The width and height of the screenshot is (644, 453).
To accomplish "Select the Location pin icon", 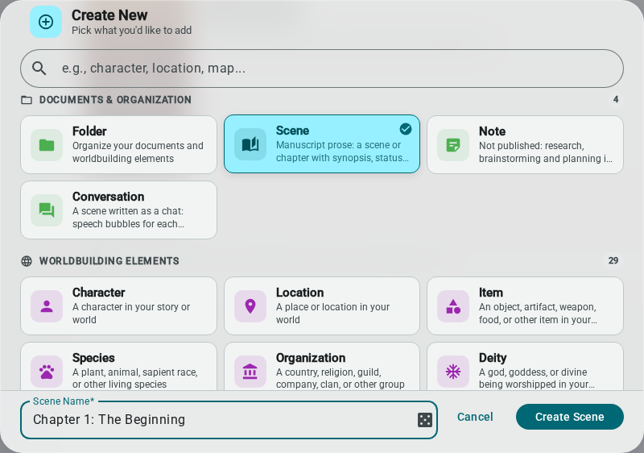I will coord(250,306).
